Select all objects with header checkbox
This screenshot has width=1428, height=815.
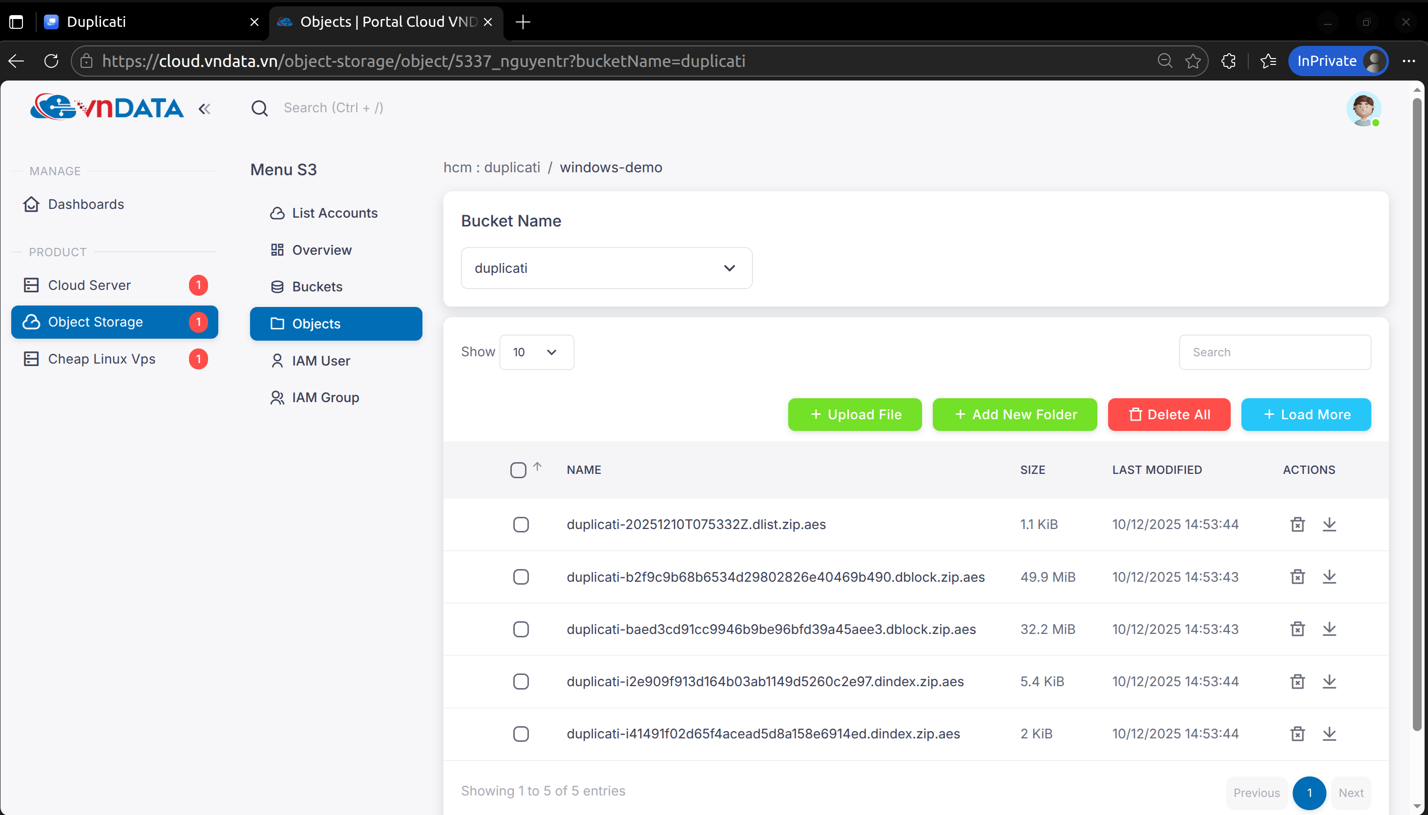coord(518,470)
